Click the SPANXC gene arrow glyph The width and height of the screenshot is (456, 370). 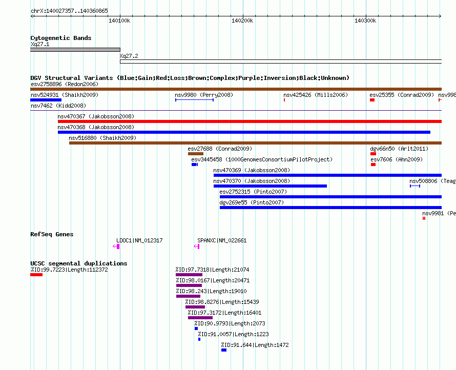click(197, 246)
